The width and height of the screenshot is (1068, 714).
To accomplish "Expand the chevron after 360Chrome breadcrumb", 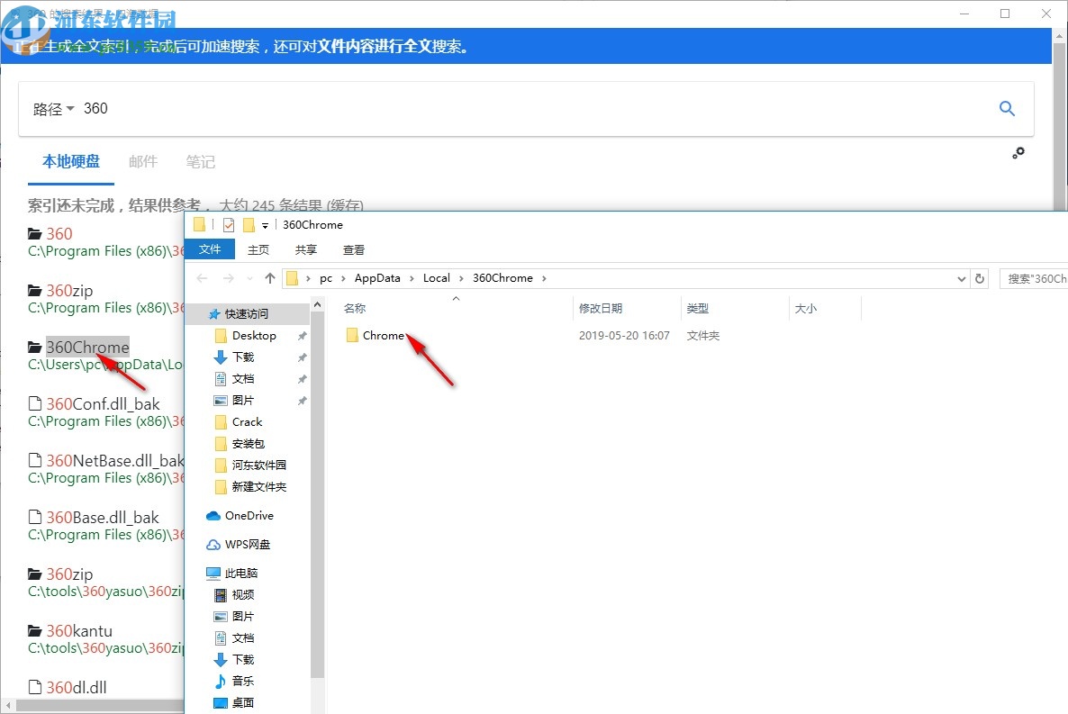I will coord(544,278).
